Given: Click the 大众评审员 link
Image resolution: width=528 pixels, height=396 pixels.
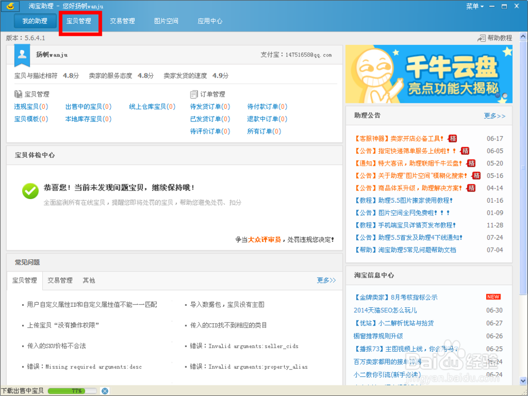Looking at the screenshot, I should click(x=265, y=240).
